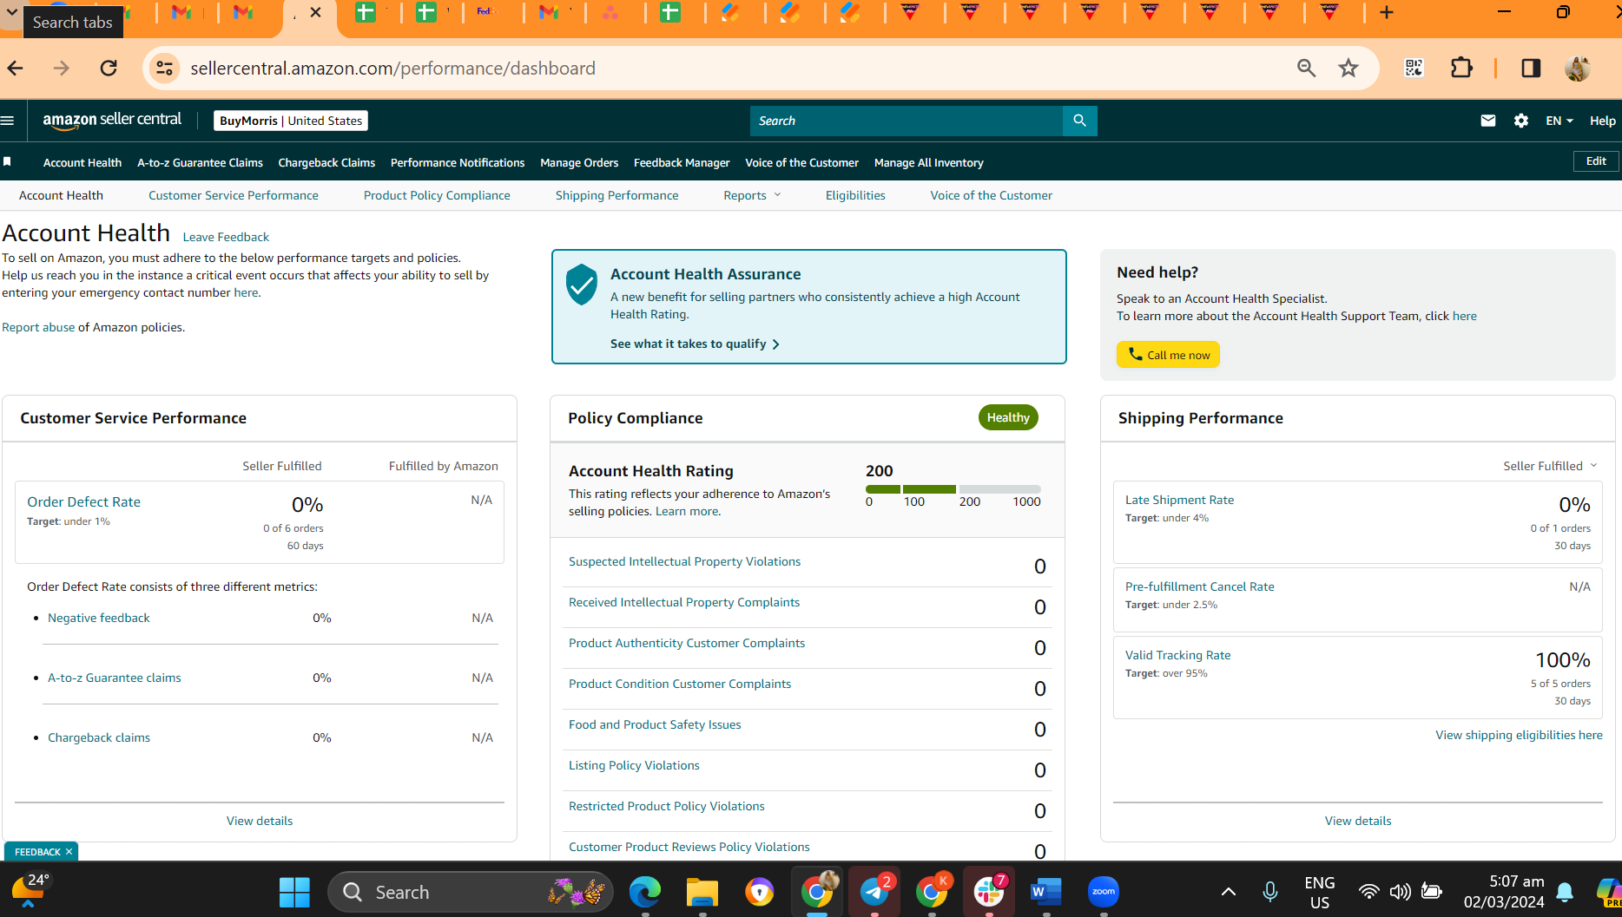Switch to Product Policy Compliance tab

pyautogui.click(x=437, y=195)
